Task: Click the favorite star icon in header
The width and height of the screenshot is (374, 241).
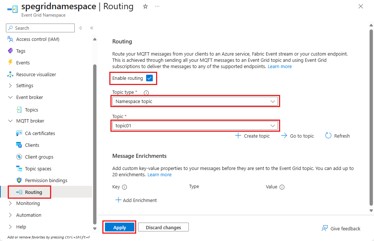Action: tap(145, 7)
